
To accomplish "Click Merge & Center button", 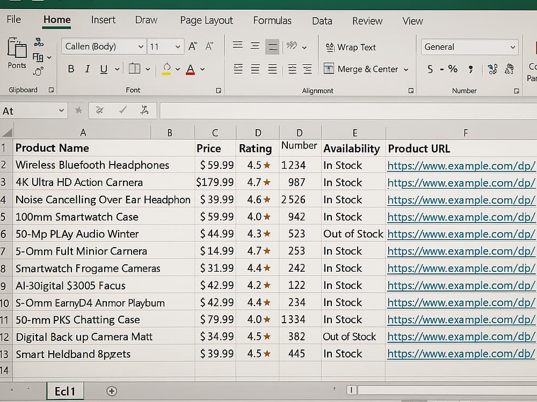I will click(361, 69).
